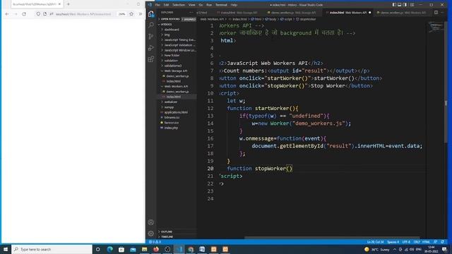The height and width of the screenshot is (254, 452).
Task: Open demo_workers.js under the Web Workers API folder
Action: pyautogui.click(x=177, y=92)
